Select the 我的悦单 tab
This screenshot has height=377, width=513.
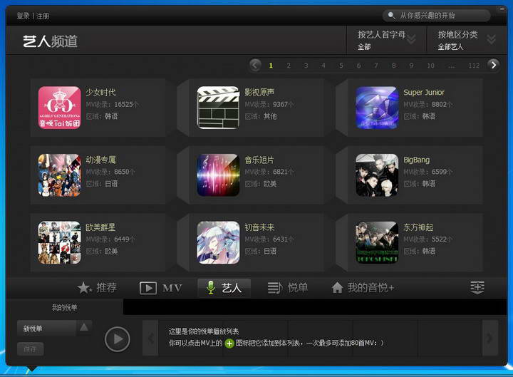click(64, 307)
